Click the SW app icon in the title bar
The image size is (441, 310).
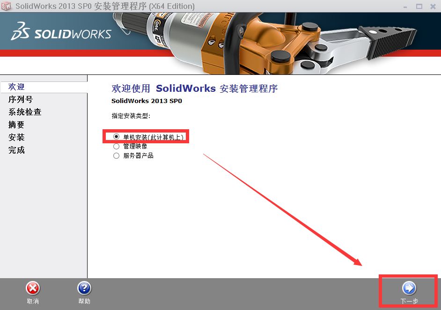click(6, 6)
